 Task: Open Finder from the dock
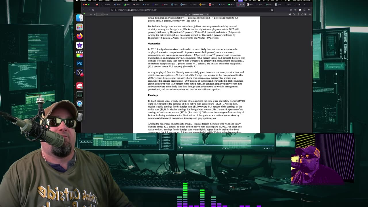click(x=80, y=18)
